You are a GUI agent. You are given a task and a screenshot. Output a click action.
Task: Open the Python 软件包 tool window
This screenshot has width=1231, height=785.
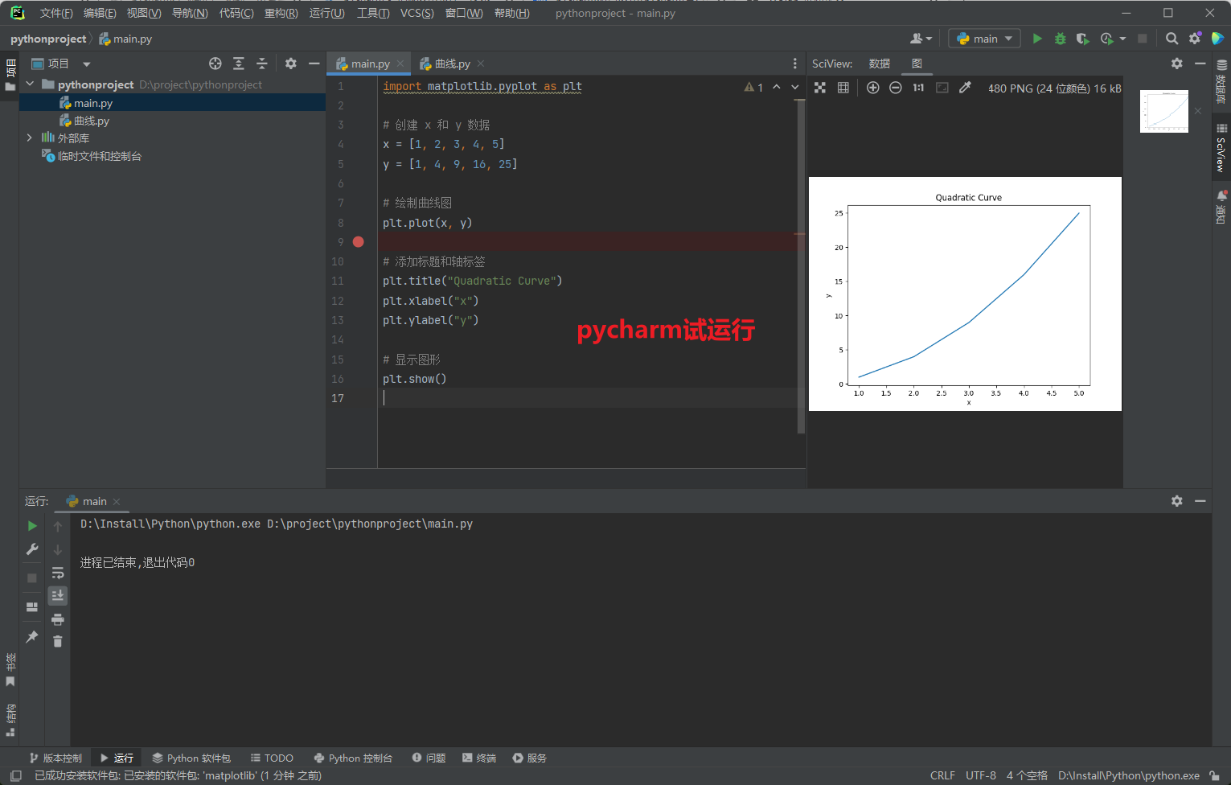[x=191, y=758]
